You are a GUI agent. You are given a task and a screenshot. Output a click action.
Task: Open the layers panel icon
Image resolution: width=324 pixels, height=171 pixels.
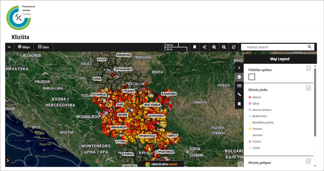(x=239, y=77)
